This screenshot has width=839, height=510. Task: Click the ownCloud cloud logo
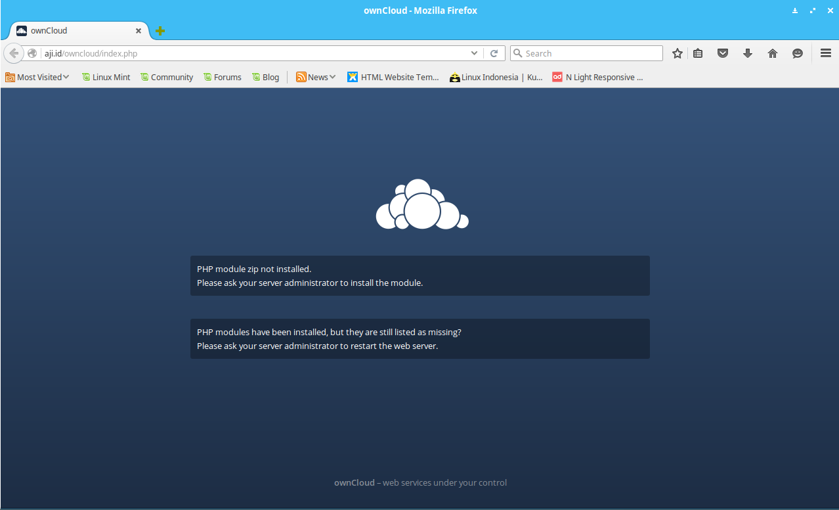pyautogui.click(x=422, y=204)
